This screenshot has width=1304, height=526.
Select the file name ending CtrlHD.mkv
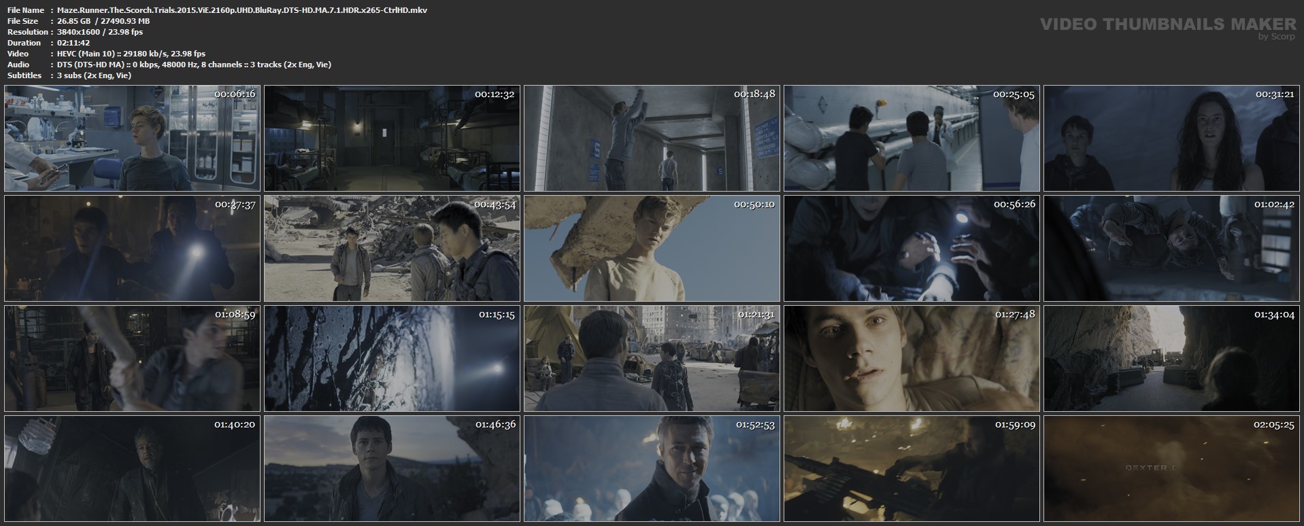[x=242, y=10]
